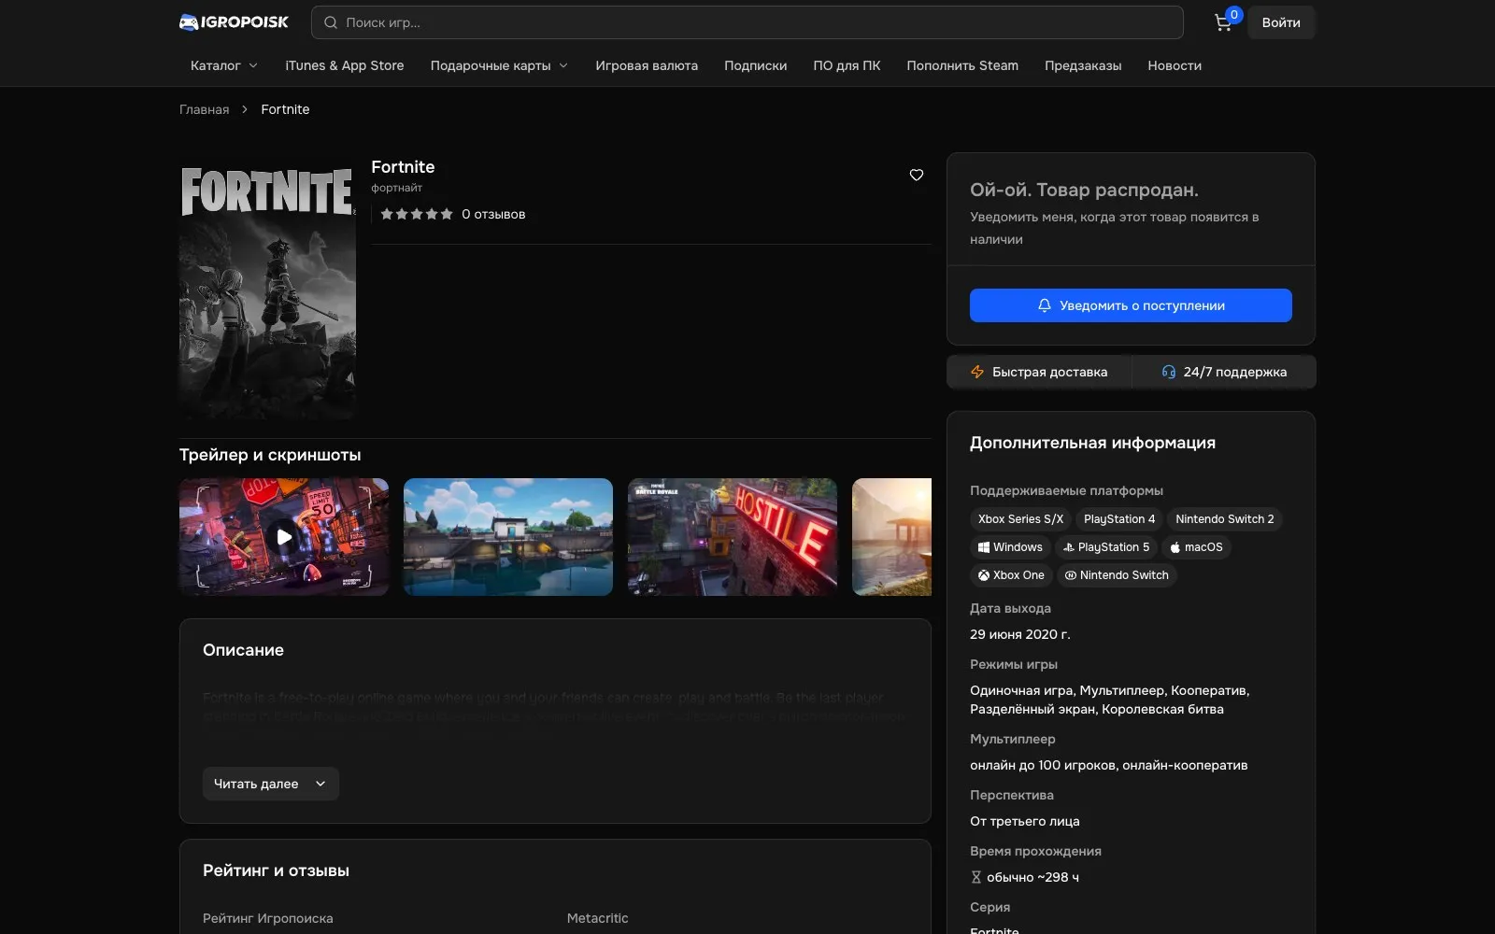Click the Metacritic rating label
This screenshot has width=1495, height=934.
[598, 918]
